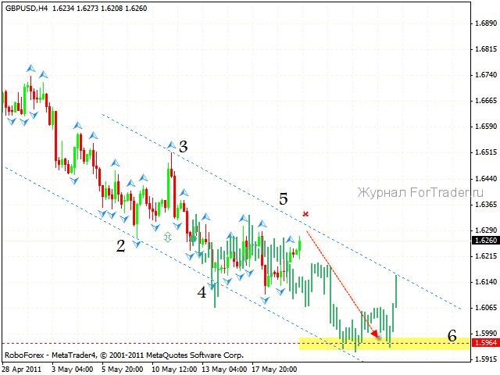Image resolution: width=500 pixels, height=375 pixels.
Task: Select the wave label 4
Action: [202, 291]
